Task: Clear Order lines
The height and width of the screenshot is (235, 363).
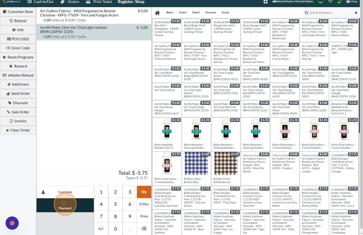Action: [x=18, y=130]
